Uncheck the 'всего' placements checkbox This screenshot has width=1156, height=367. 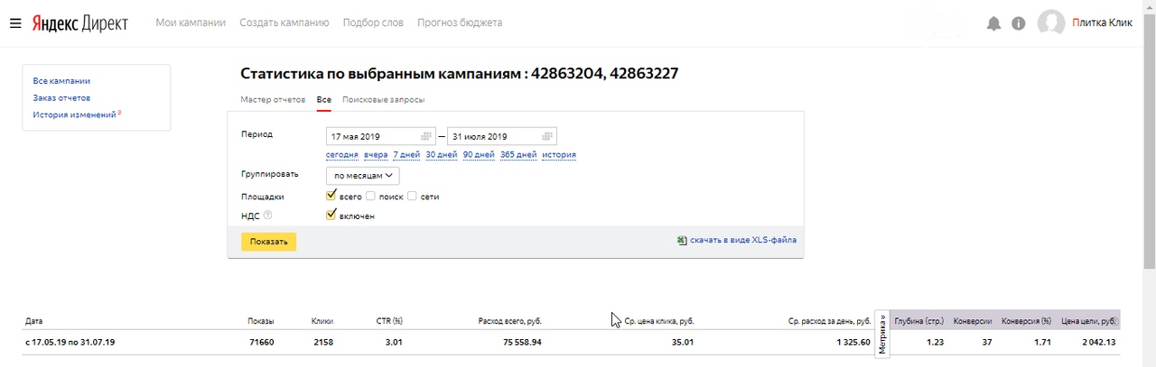pyautogui.click(x=331, y=196)
